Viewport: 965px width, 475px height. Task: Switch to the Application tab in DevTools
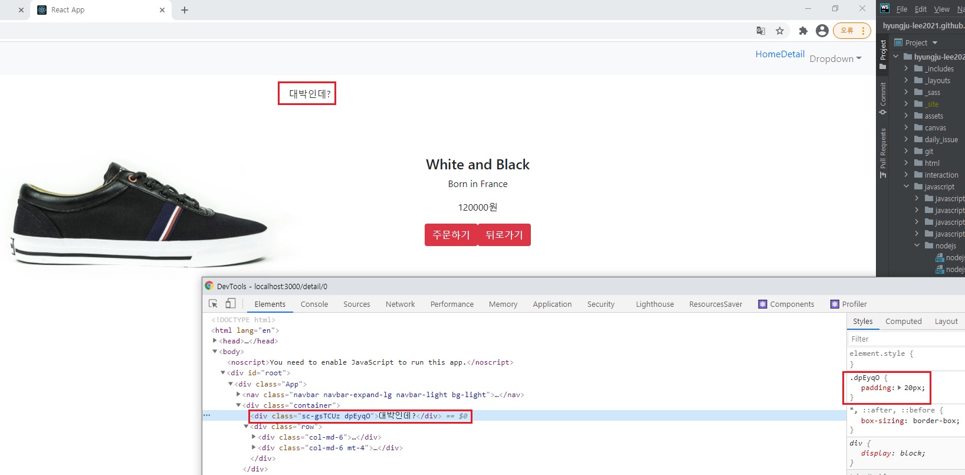[x=552, y=304]
